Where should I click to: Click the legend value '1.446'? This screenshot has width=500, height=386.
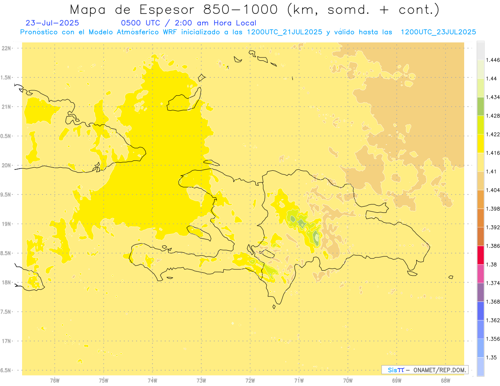click(493, 60)
